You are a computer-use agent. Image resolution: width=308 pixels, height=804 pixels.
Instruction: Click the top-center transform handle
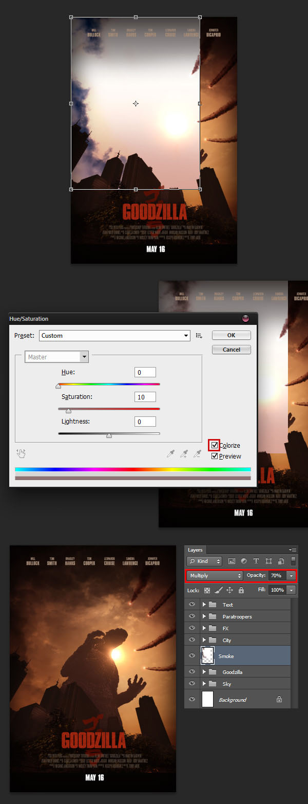click(x=136, y=17)
